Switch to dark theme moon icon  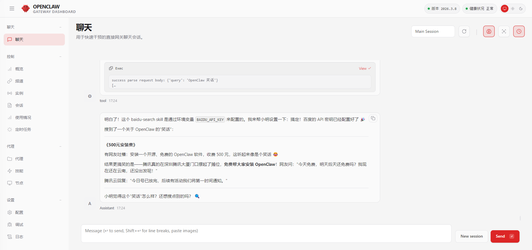(x=521, y=9)
